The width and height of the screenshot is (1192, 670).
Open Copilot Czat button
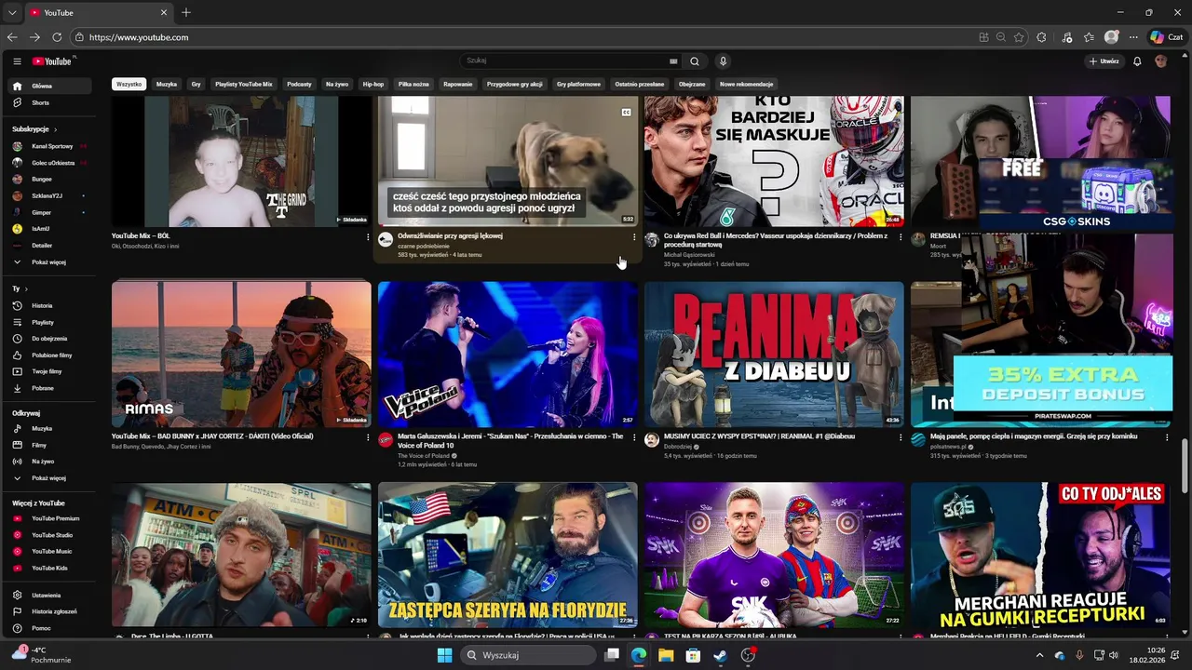click(x=1169, y=37)
